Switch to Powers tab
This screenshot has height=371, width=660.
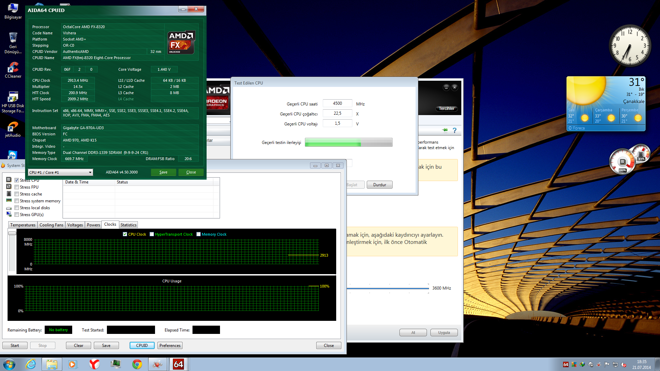(x=93, y=225)
